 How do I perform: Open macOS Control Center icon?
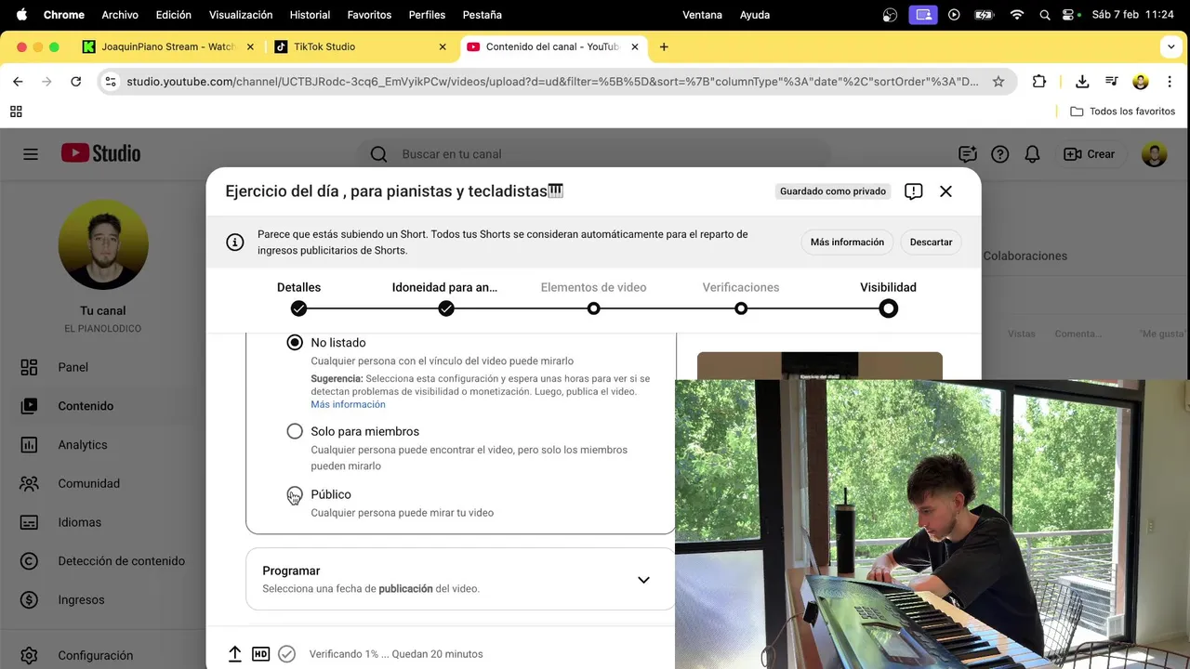point(1070,15)
